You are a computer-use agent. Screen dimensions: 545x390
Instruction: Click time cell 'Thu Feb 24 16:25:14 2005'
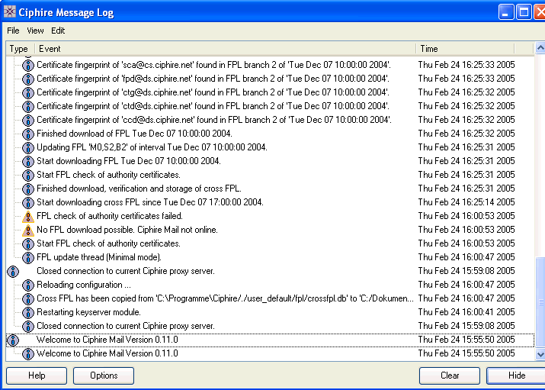pyautogui.click(x=466, y=202)
